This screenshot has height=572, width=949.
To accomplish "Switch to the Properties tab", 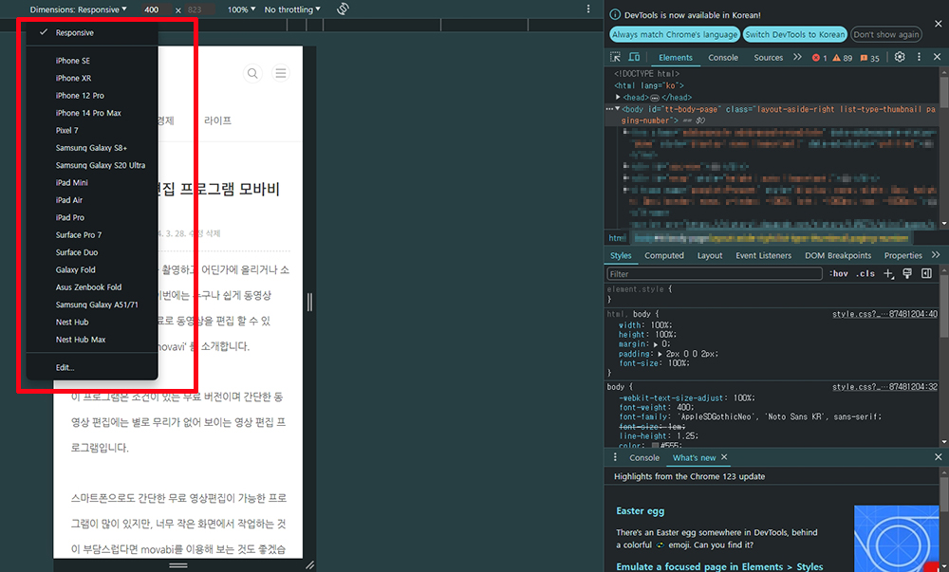I will [x=903, y=256].
